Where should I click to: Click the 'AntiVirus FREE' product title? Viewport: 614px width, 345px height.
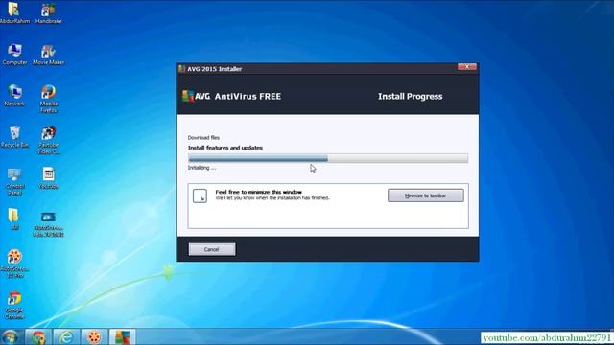(248, 96)
